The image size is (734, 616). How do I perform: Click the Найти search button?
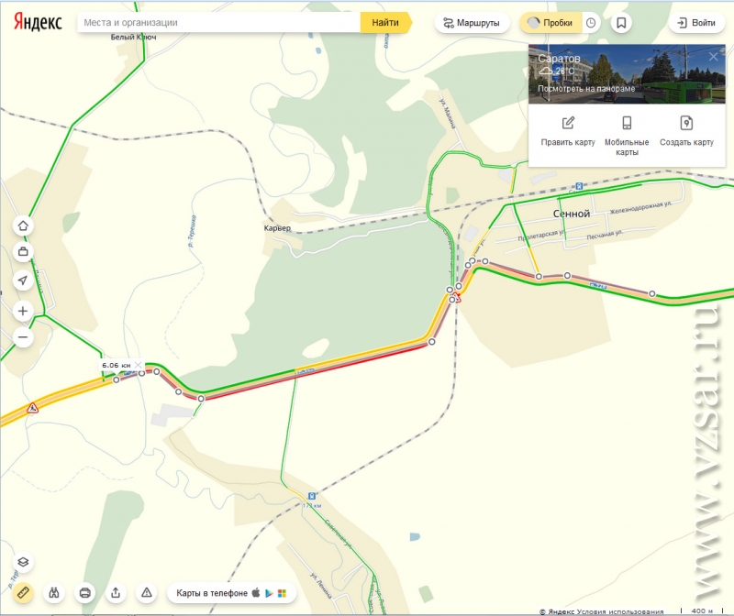tap(385, 22)
